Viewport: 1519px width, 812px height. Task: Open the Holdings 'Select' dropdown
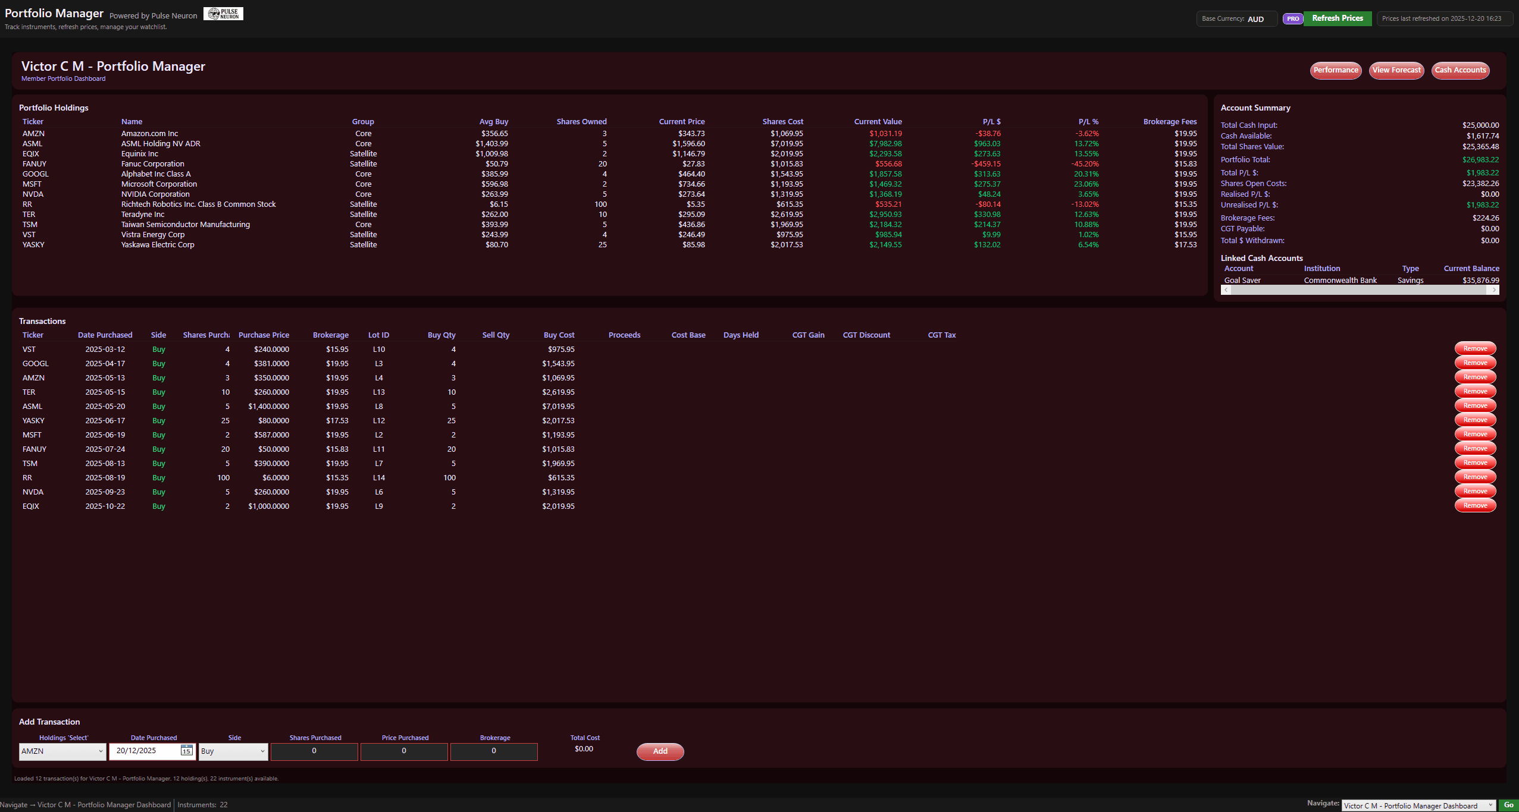click(62, 751)
